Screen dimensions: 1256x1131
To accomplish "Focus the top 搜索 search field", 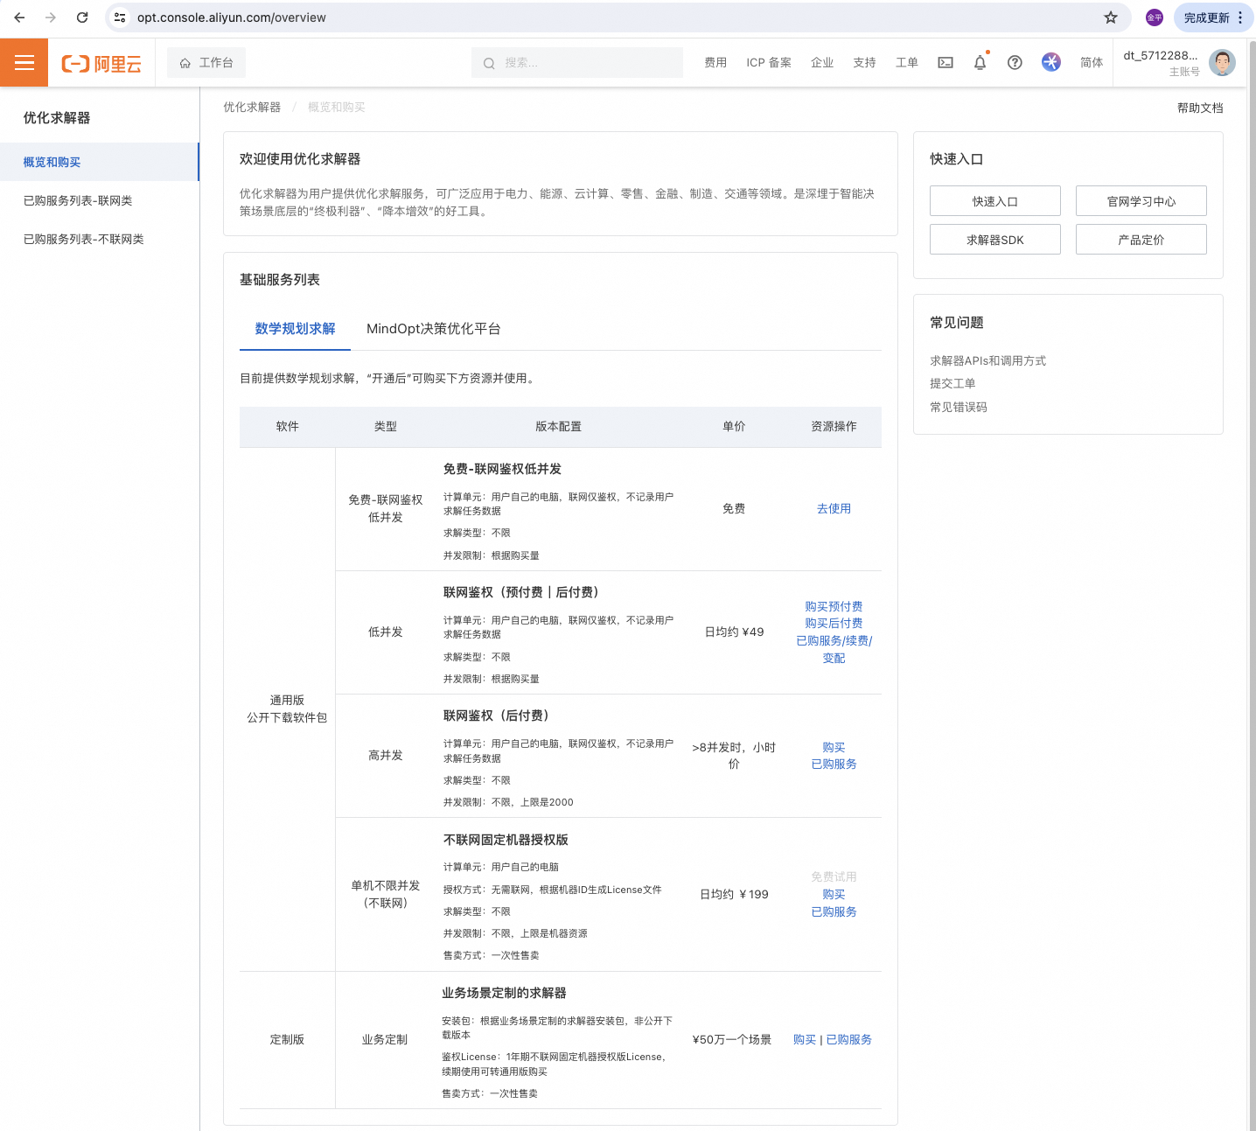I will pyautogui.click(x=577, y=63).
